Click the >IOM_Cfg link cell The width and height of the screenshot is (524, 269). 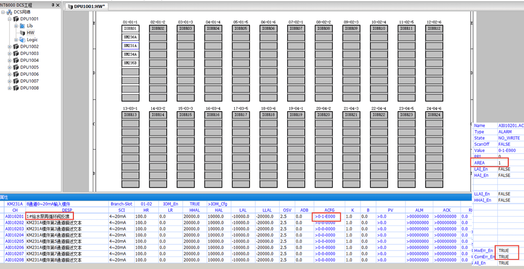[219, 204]
